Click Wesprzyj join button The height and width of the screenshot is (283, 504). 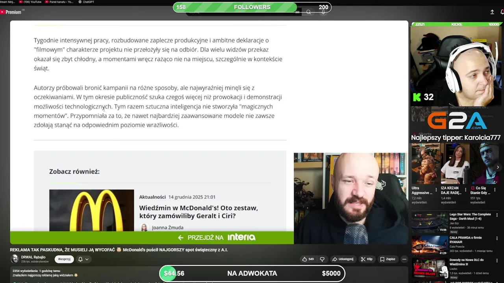[x=64, y=259]
